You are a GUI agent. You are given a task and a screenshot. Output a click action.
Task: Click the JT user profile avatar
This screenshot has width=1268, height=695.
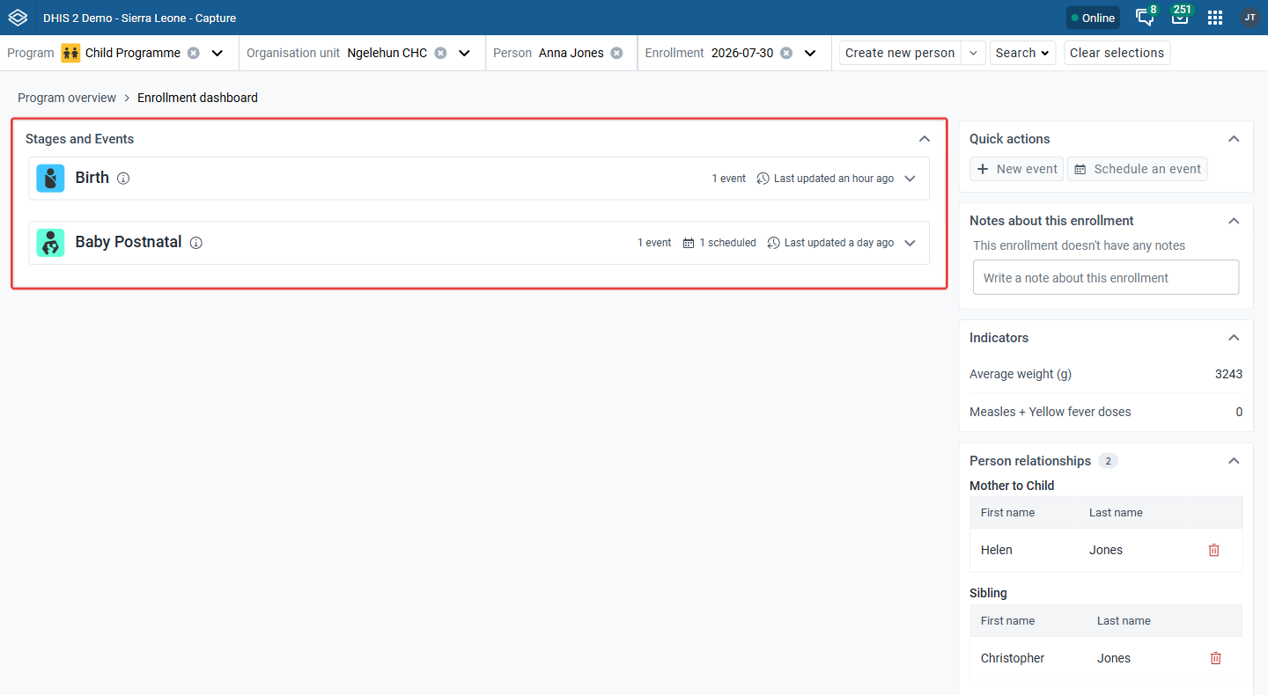tap(1250, 18)
